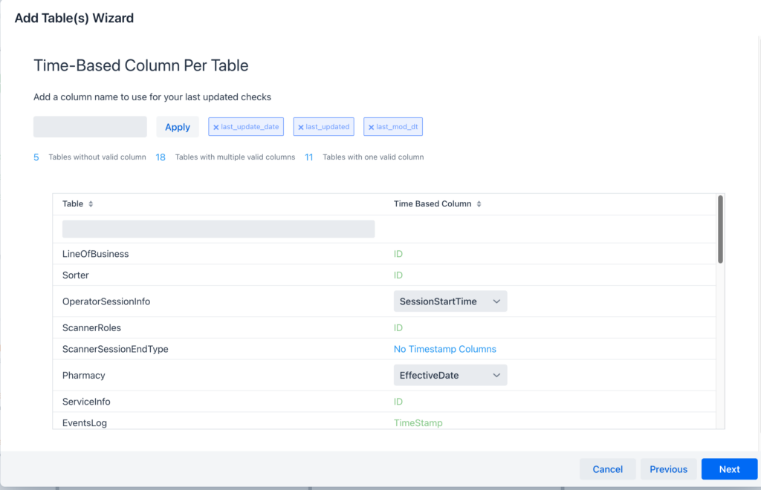Image resolution: width=761 pixels, height=490 pixels.
Task: Filter by 11 tables with one column
Action: coord(309,157)
